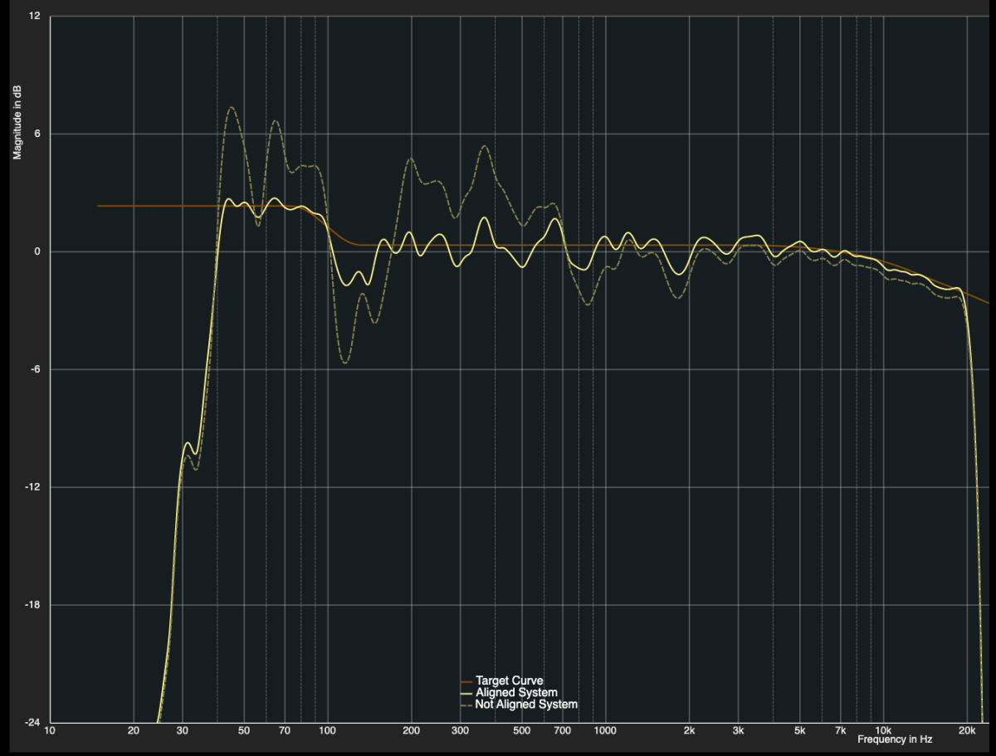This screenshot has height=756, width=996.
Task: Click the 10k frequency axis label
Action: pyautogui.click(x=883, y=731)
